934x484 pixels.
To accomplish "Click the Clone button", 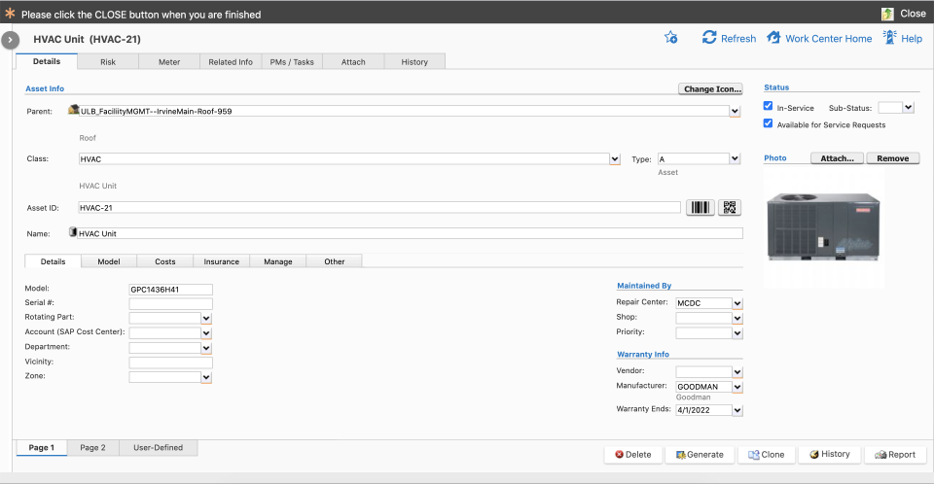I will coord(764,454).
